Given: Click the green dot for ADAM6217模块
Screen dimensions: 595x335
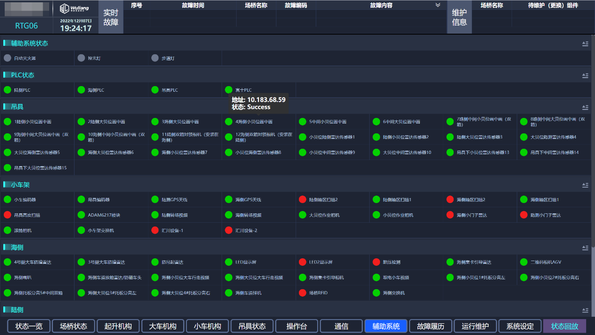Looking at the screenshot, I should point(81,215).
